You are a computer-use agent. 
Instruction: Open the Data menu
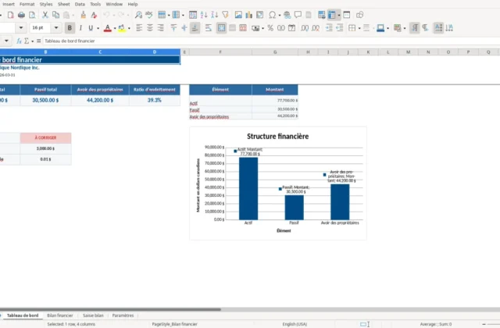click(80, 4)
